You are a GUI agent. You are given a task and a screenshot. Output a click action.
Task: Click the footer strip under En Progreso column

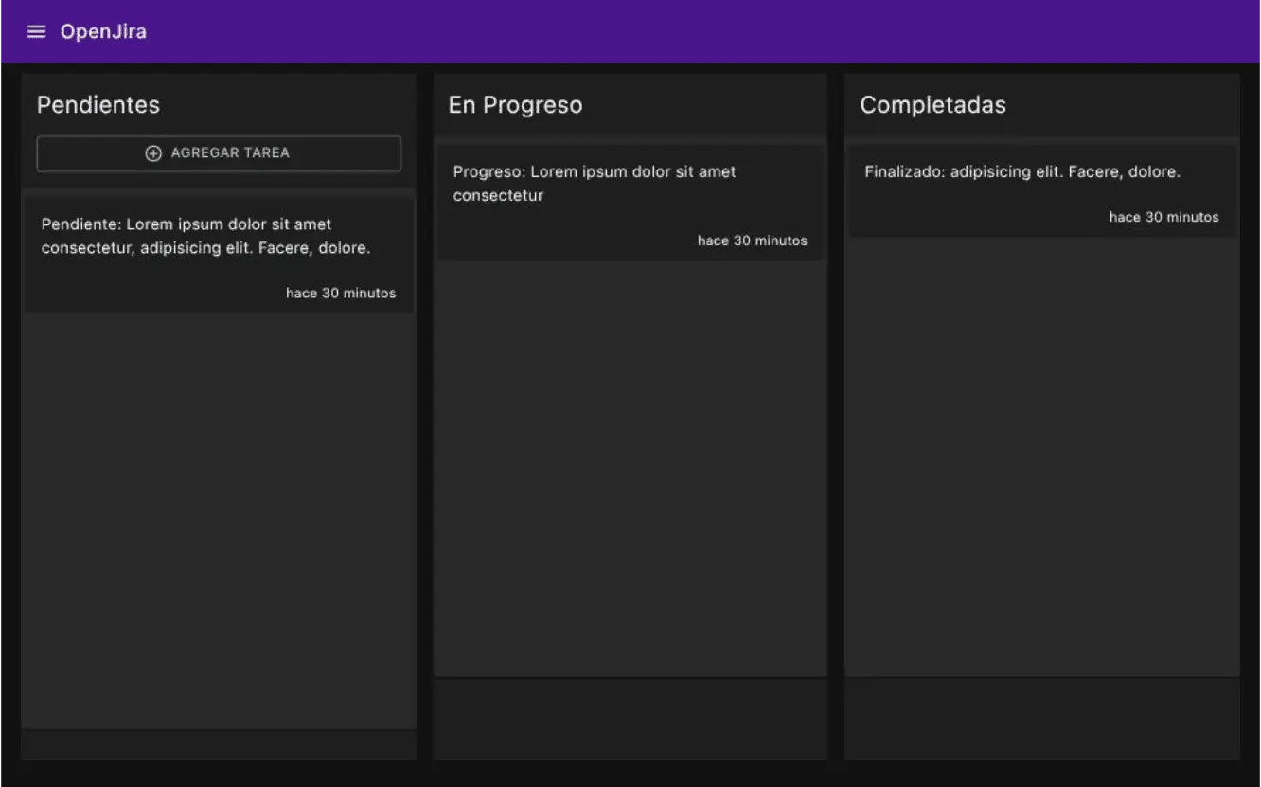630,719
